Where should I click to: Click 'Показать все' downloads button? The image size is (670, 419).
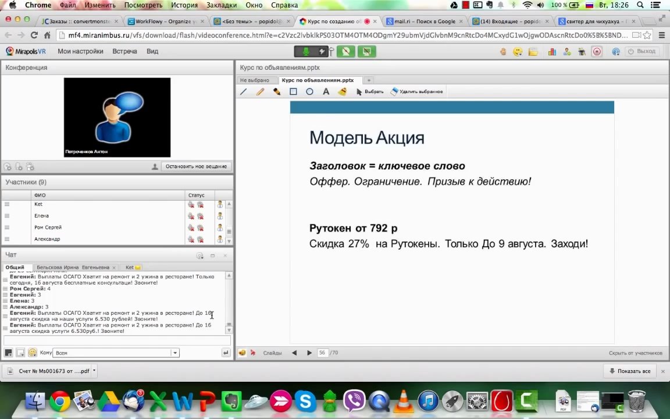[630, 371]
